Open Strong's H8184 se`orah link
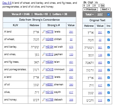The height and width of the screenshot is (106, 115). (49, 47)
